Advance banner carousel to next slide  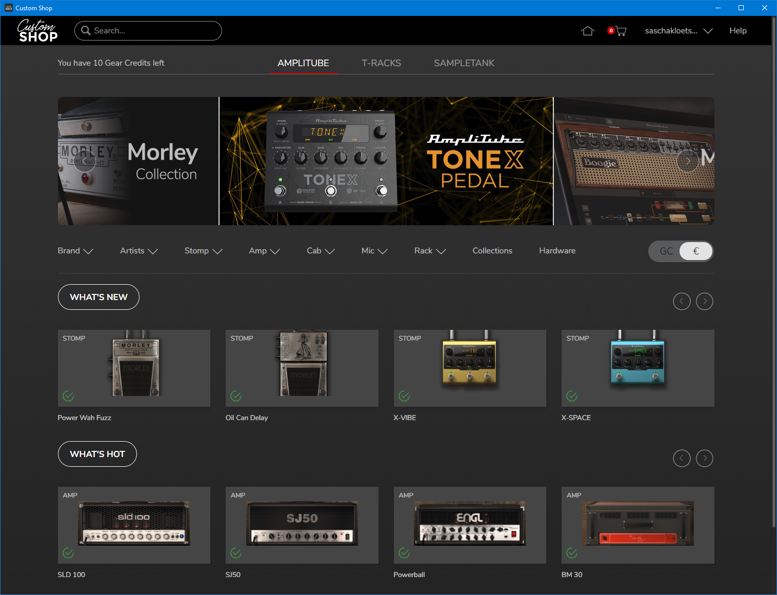click(x=687, y=161)
